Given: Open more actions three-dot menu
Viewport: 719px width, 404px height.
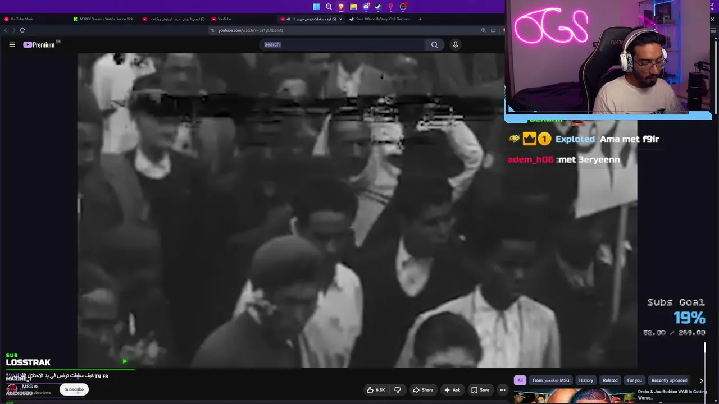Looking at the screenshot, I should coord(503,390).
